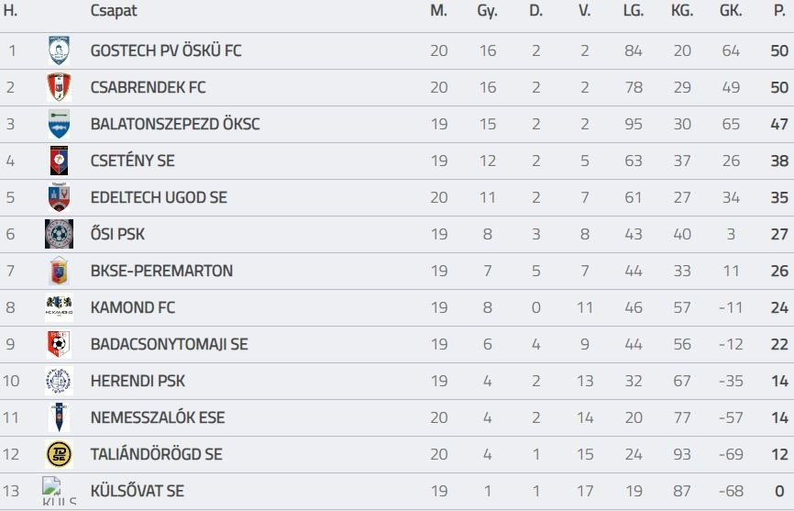Click the GK. goal difference header
This screenshot has height=511, width=794.
[731, 11]
